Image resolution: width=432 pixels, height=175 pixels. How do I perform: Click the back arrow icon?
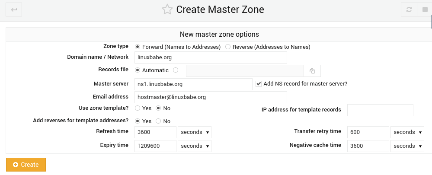[14, 10]
